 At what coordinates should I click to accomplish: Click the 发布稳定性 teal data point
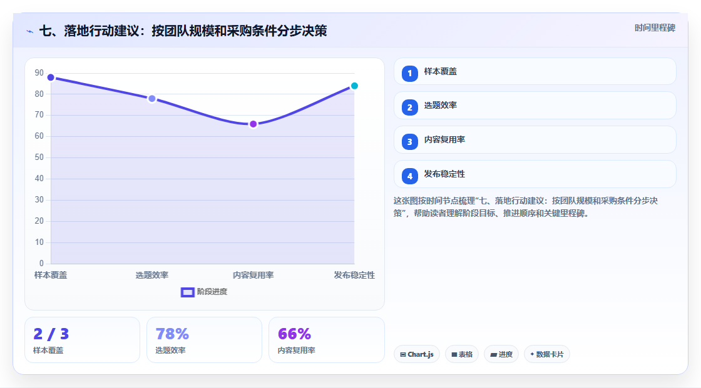pyautogui.click(x=354, y=86)
